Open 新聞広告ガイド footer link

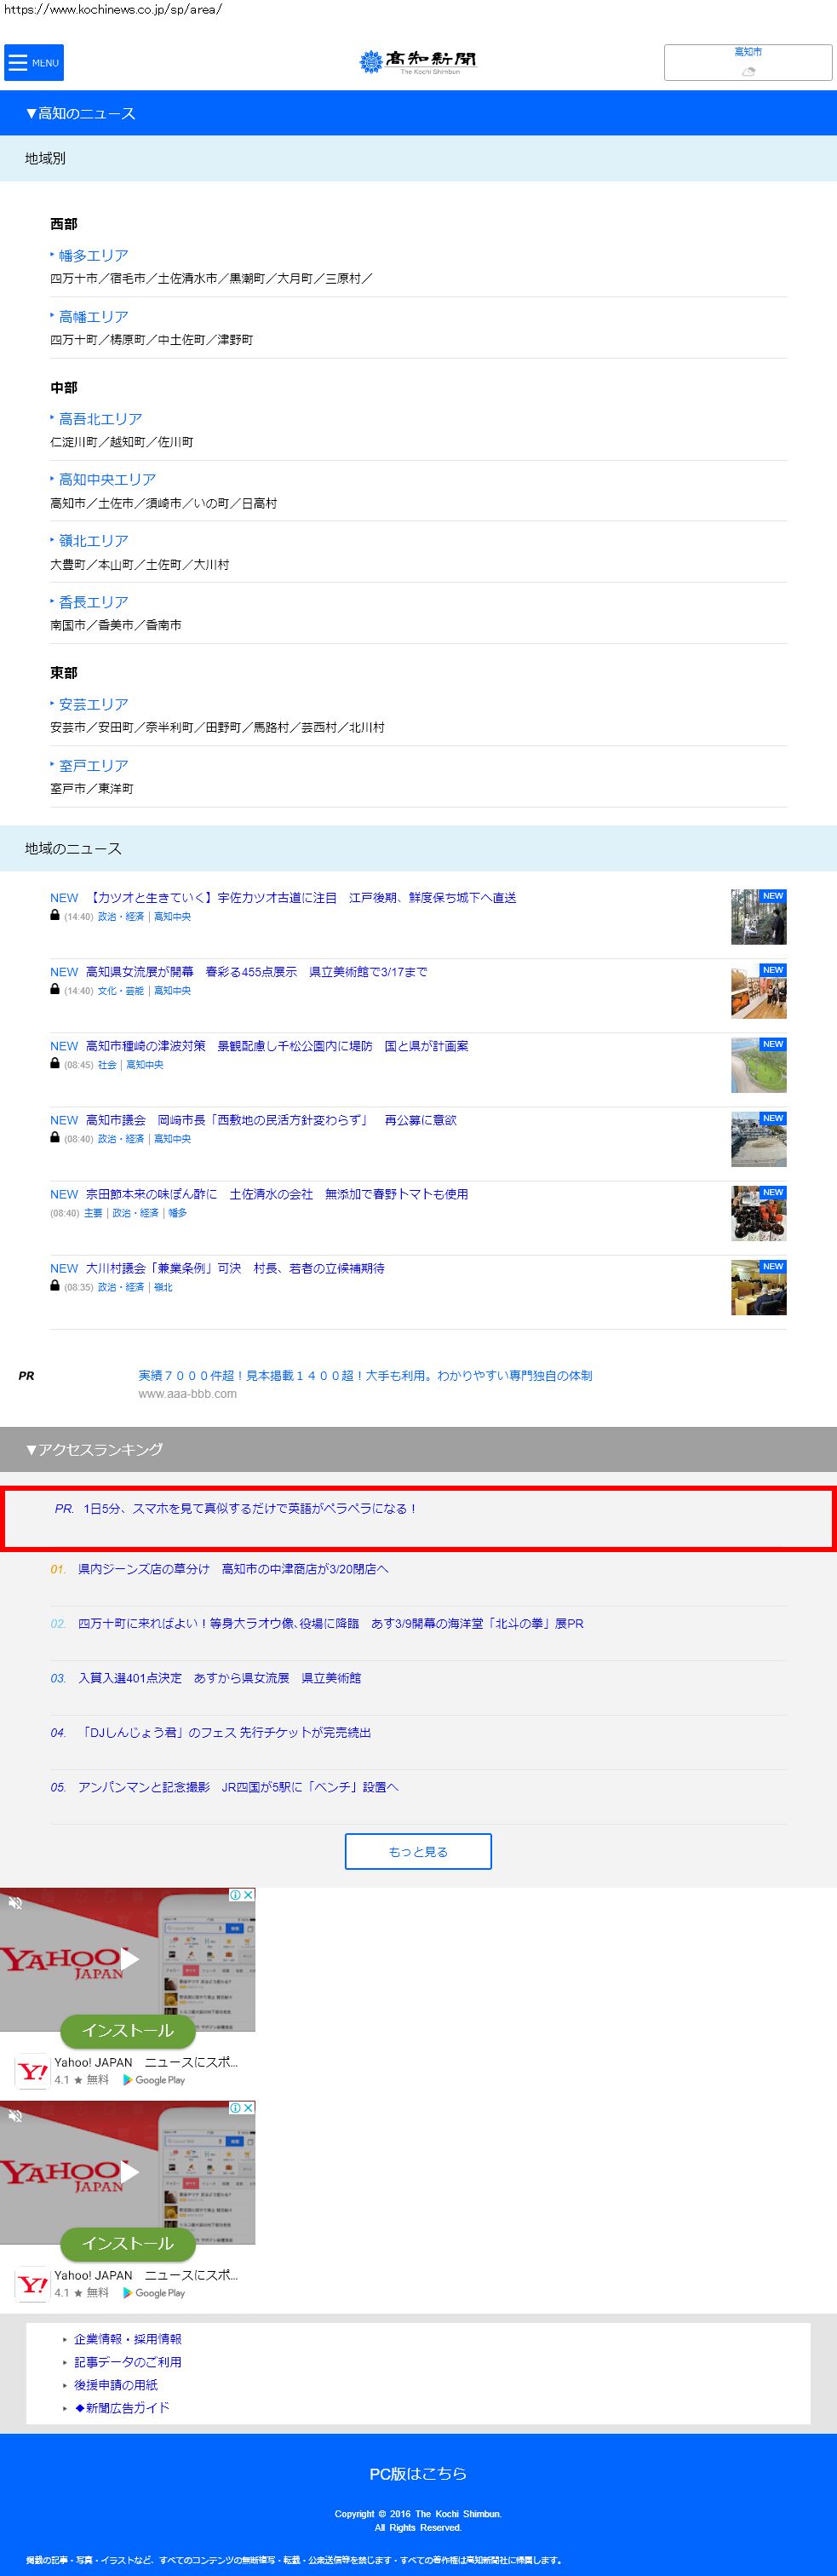[x=122, y=2408]
